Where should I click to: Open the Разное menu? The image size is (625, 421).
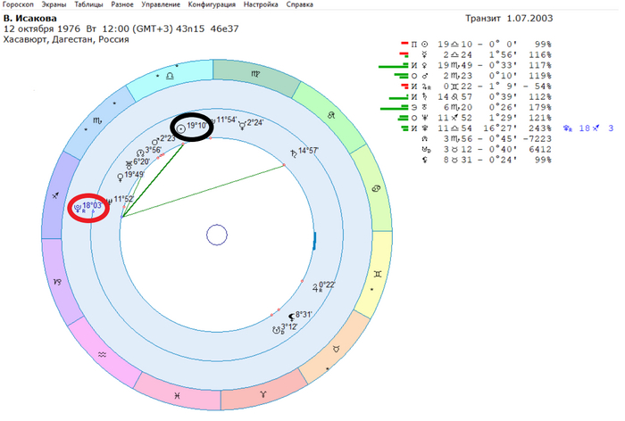[122, 4]
